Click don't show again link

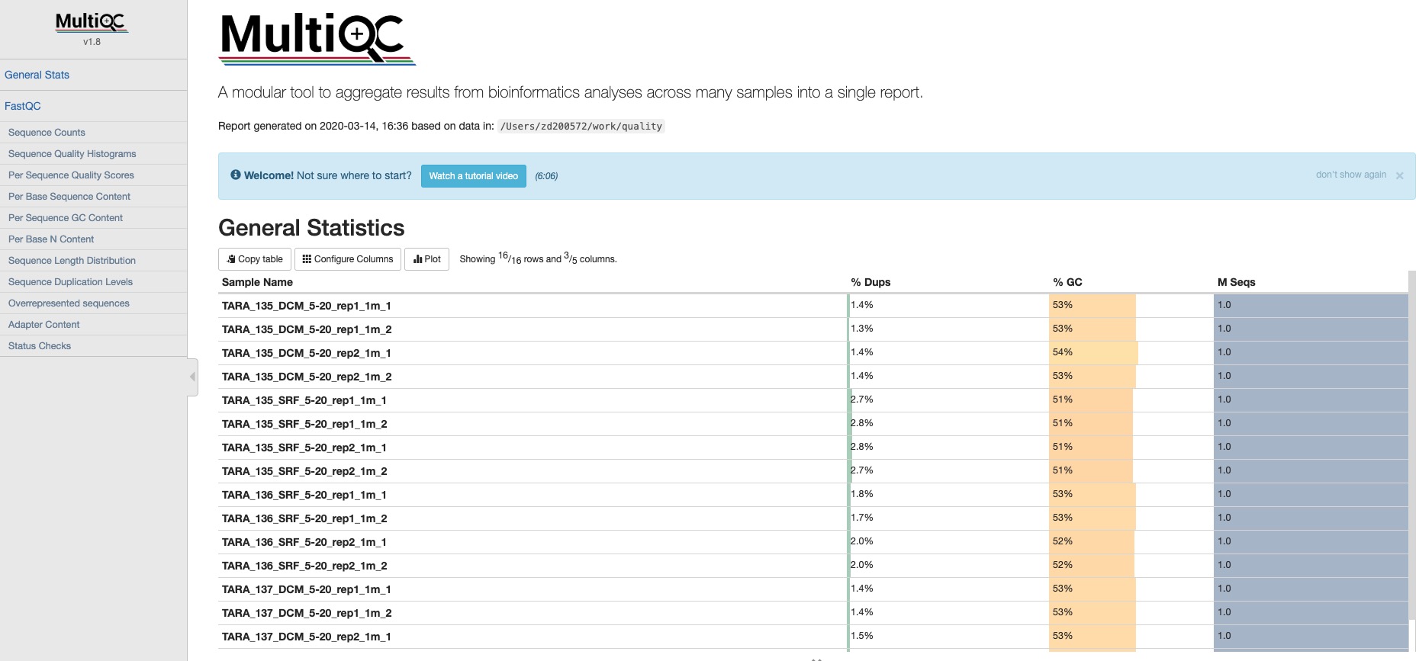[1350, 175]
